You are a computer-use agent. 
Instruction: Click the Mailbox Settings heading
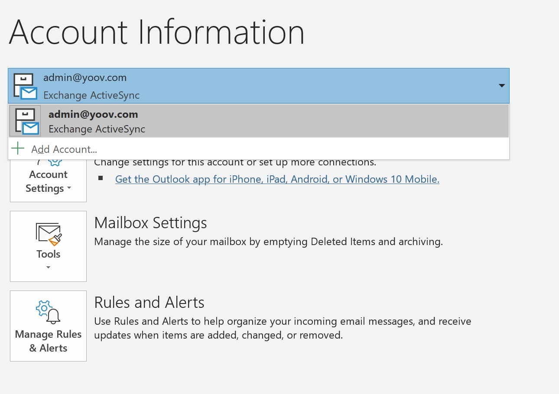coord(150,223)
